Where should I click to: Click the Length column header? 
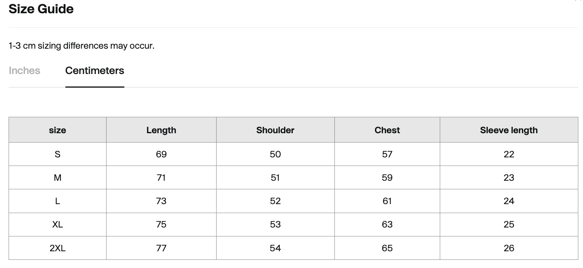[x=161, y=130]
